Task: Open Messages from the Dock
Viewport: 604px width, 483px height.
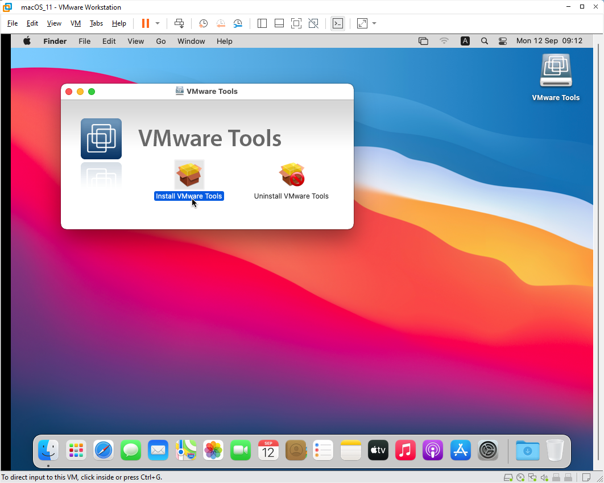Action: pos(131,450)
